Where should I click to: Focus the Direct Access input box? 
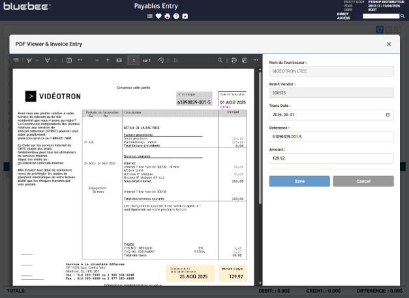(x=381, y=16)
